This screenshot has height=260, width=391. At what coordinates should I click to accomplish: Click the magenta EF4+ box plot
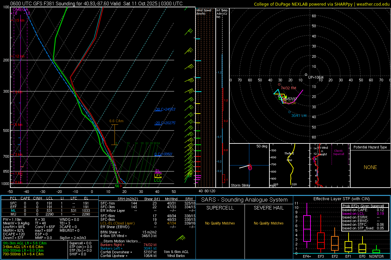click(x=307, y=226)
